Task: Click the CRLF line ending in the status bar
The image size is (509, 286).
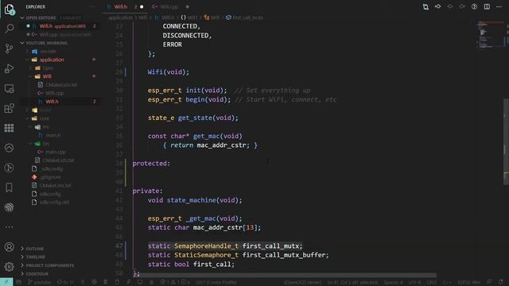Action: (x=431, y=282)
